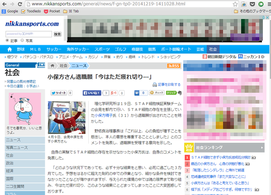The image size is (271, 195).
Task: Expand 社会ランキング header arrow
Action: click(x=262, y=147)
